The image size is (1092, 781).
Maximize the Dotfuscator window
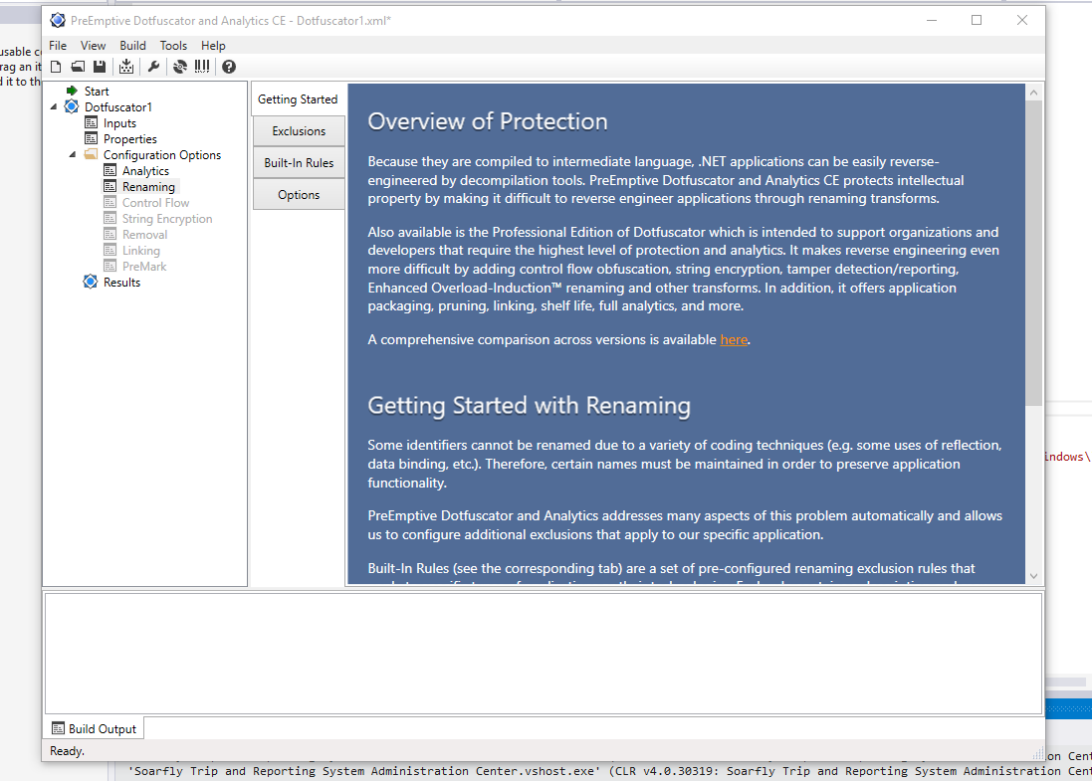(977, 20)
